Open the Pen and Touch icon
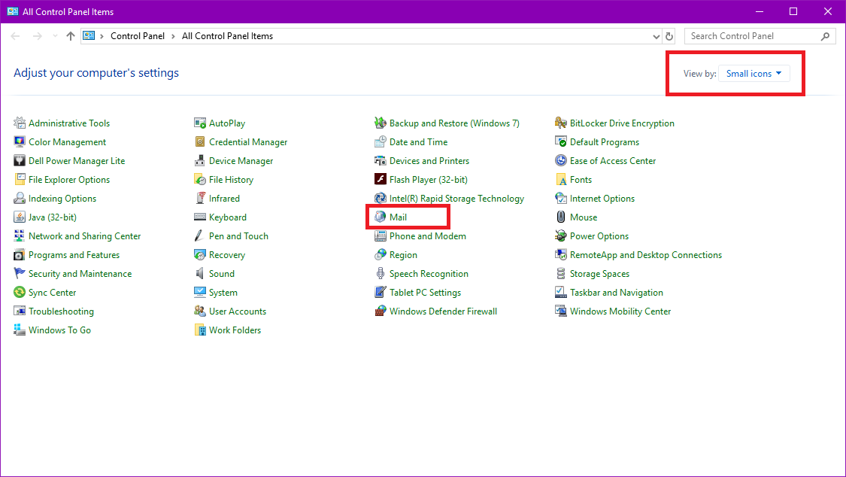Screen dimensions: 846x477 click(x=200, y=236)
